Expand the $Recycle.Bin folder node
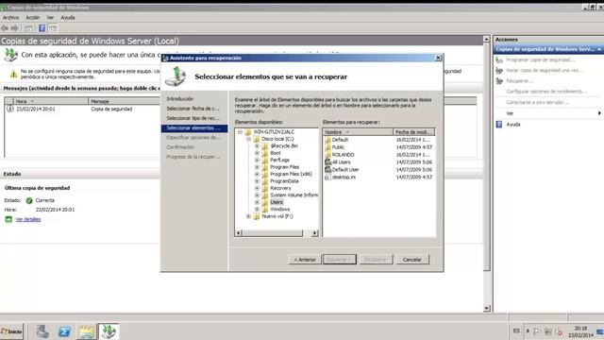This screenshot has width=604, height=340. click(257, 146)
